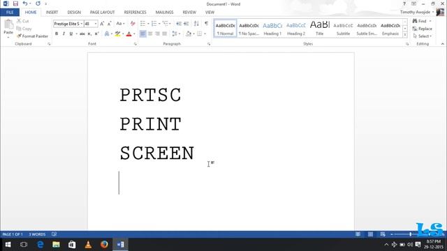Open Firefox from taskbar

point(104,245)
